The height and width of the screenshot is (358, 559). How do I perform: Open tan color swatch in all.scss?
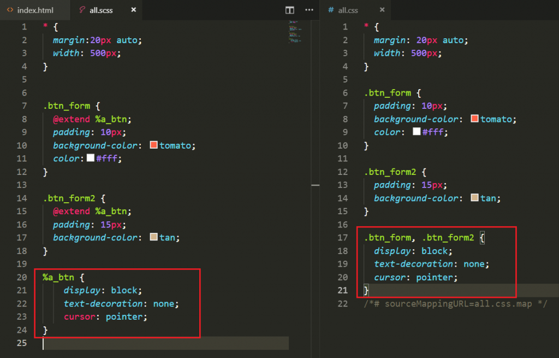point(153,237)
